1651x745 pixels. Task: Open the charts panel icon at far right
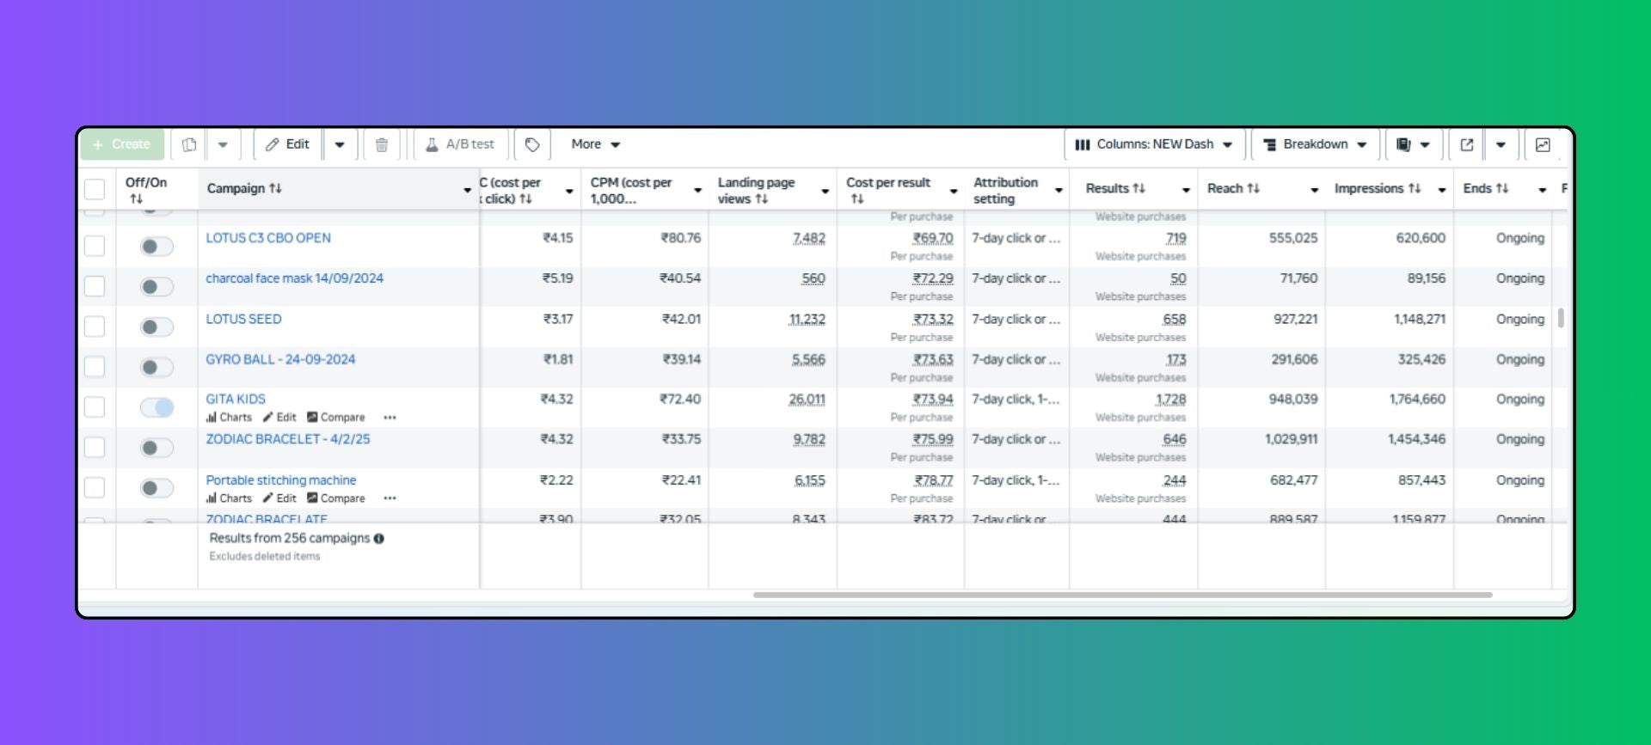pyautogui.click(x=1543, y=144)
